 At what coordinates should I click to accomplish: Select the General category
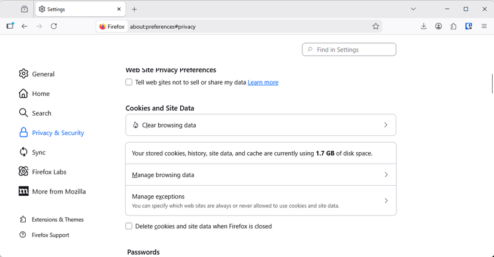click(37, 74)
